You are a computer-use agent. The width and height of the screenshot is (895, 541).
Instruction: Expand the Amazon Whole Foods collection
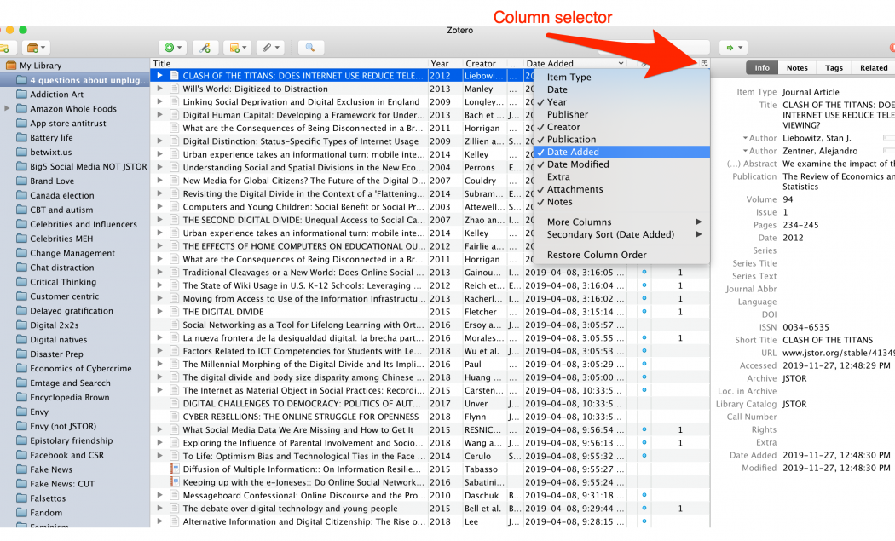click(7, 108)
